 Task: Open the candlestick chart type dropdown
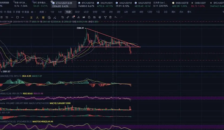pos(33,12)
